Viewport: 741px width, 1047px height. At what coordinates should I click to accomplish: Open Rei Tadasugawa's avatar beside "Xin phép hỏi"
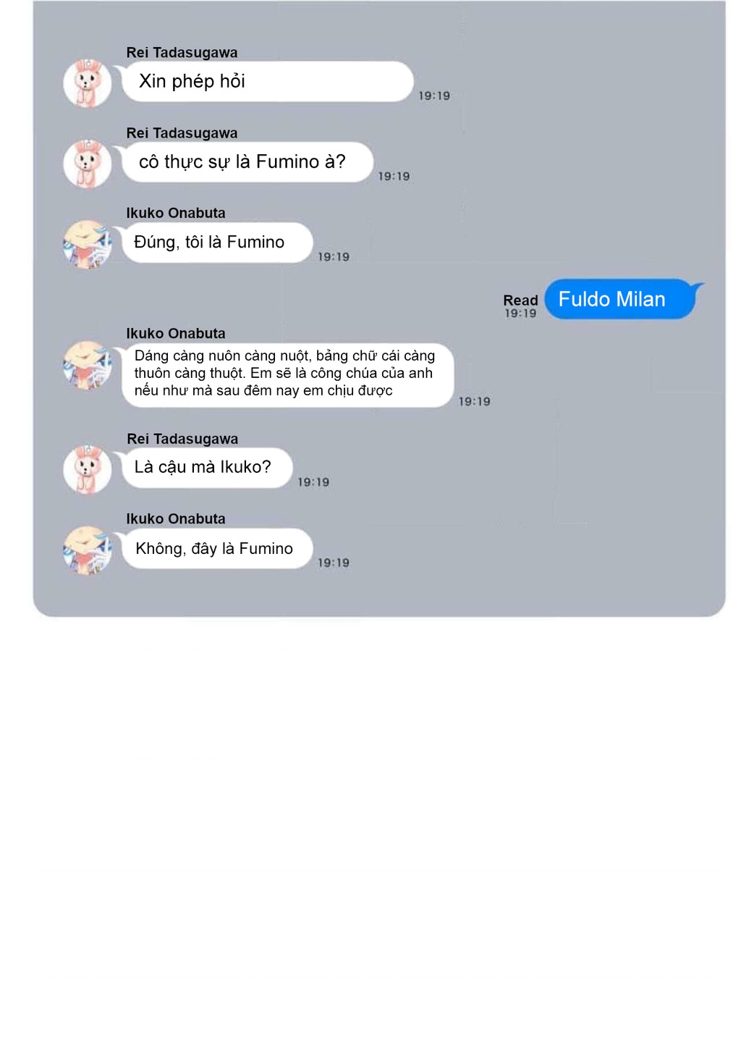pos(88,83)
